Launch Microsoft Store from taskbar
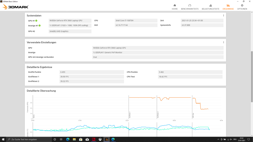Screen dimensions: 253x142 [x=81, y=139]
